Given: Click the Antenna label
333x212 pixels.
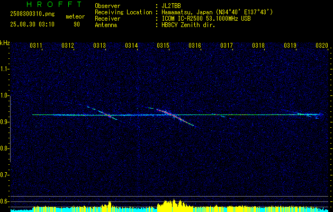Looking at the screenshot, I should pos(106,25).
